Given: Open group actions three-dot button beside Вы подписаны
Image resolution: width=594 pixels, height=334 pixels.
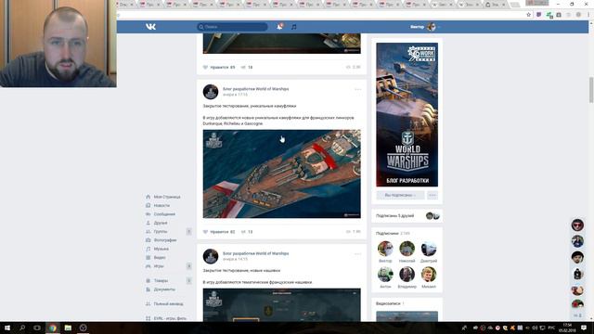Looking at the screenshot, I should 433,195.
